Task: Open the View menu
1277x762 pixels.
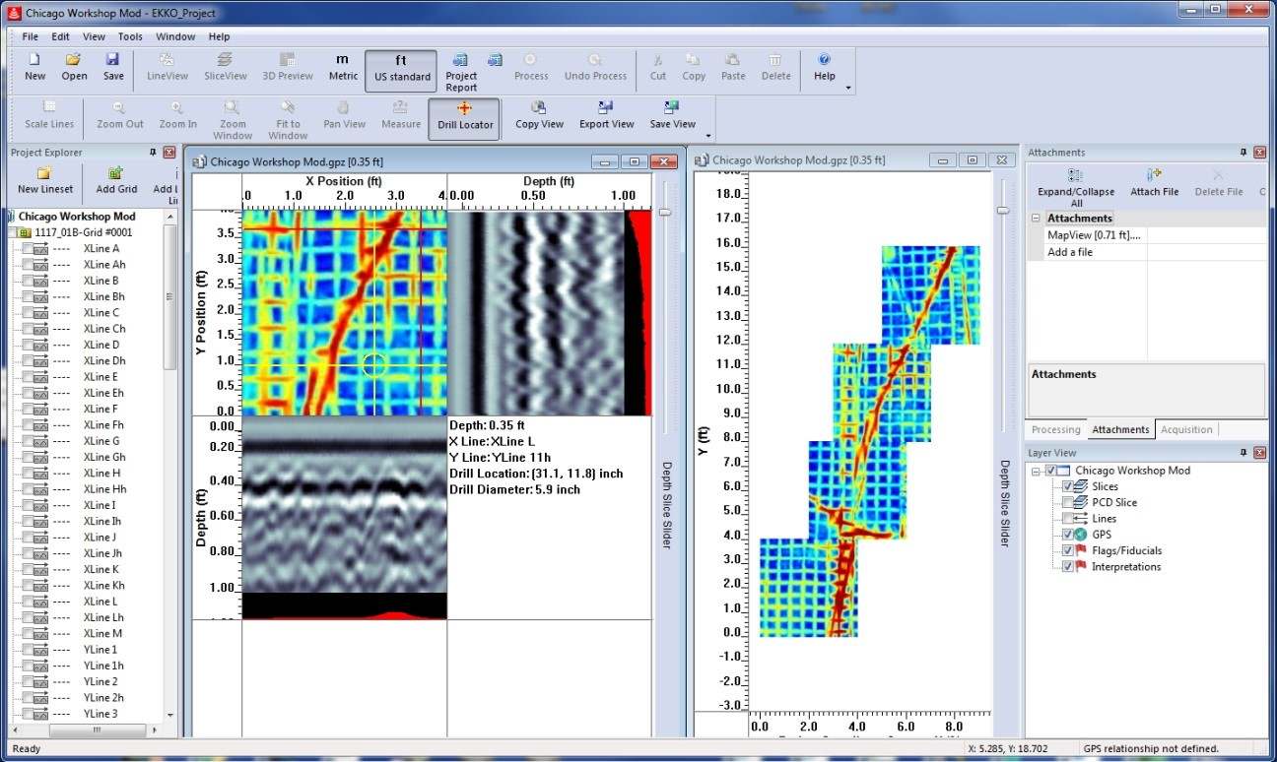Action: pyautogui.click(x=94, y=36)
